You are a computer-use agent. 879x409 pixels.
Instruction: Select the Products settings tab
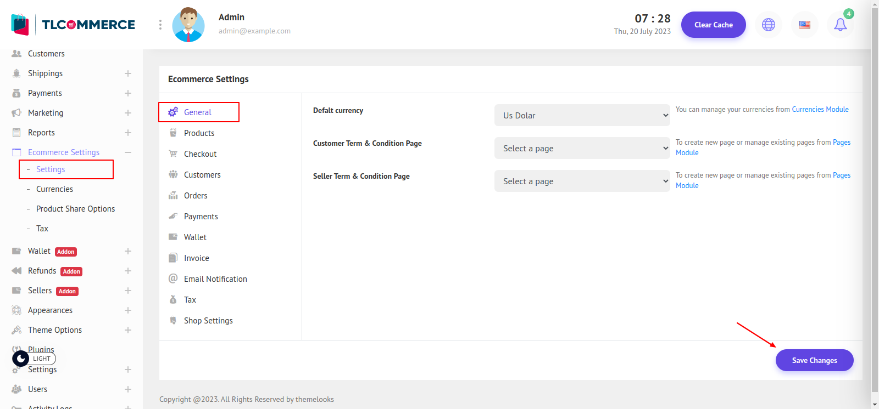[x=199, y=133]
